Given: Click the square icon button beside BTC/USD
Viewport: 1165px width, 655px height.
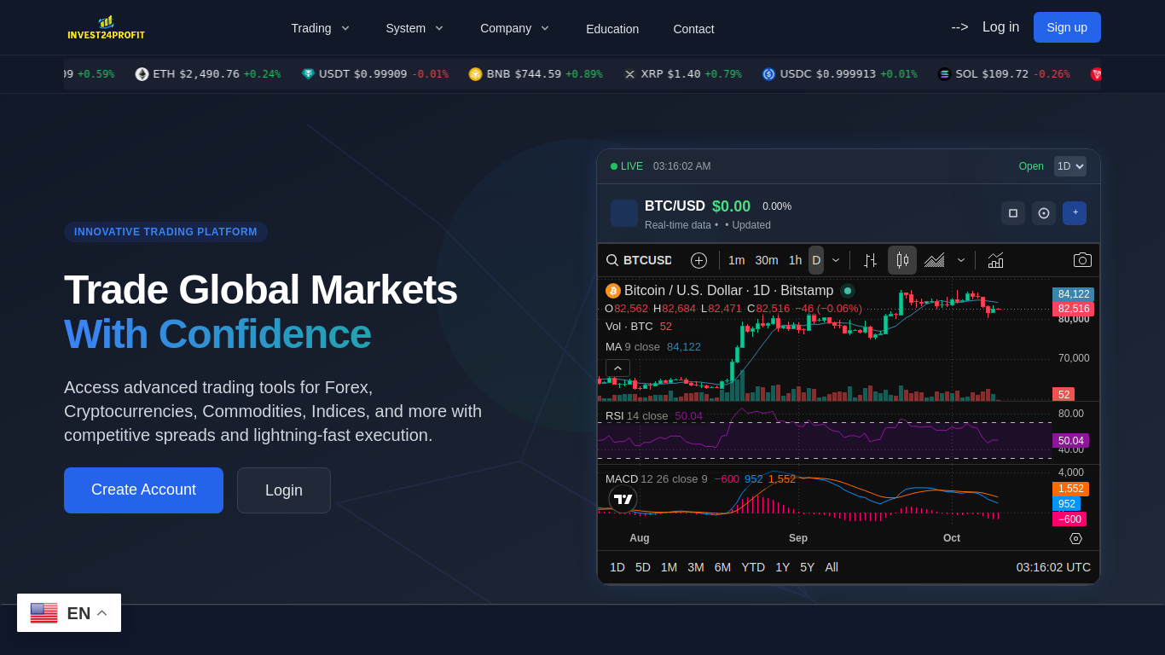Looking at the screenshot, I should coord(1013,213).
